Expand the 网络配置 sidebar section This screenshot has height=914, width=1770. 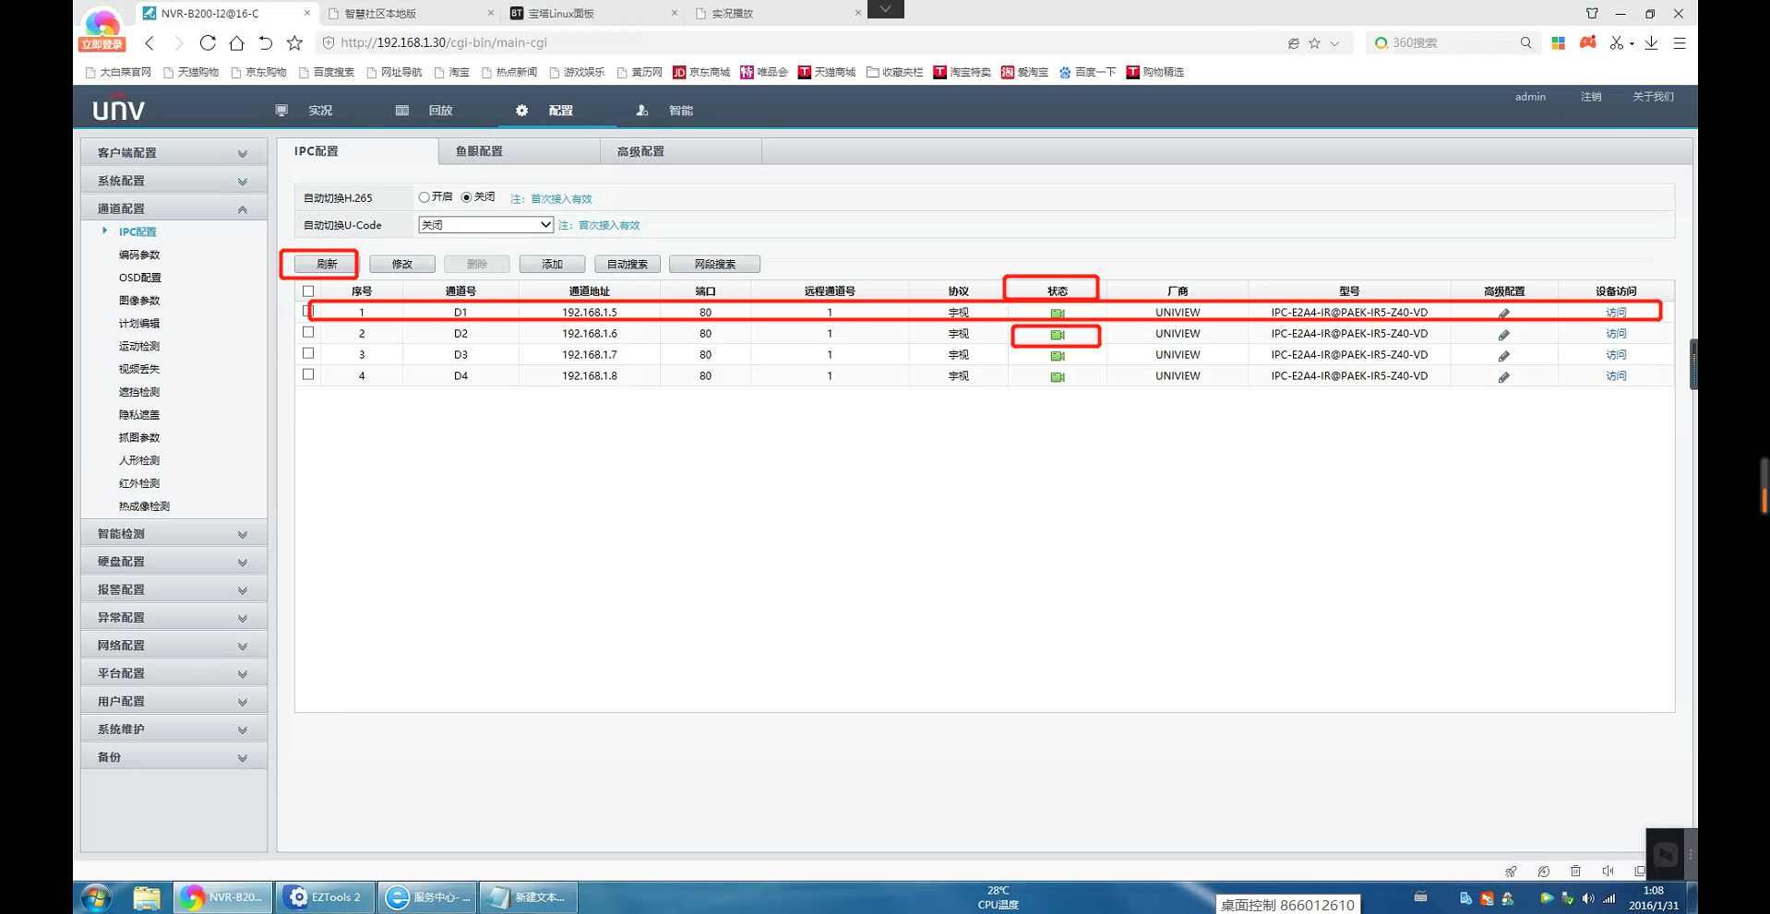click(x=173, y=646)
